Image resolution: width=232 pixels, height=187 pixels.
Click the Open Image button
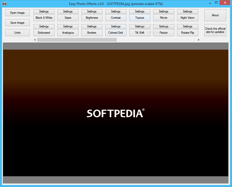click(x=17, y=13)
